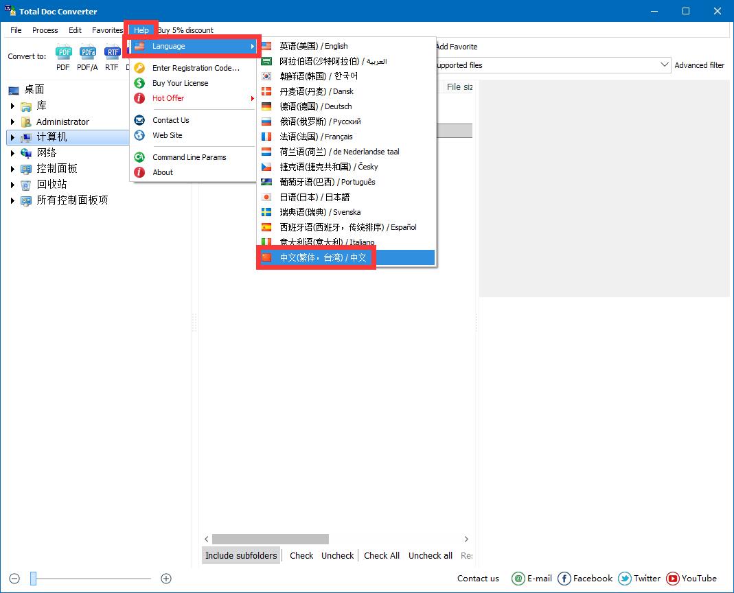Expand the 控制面板 tree node
The image size is (734, 593).
point(12,169)
